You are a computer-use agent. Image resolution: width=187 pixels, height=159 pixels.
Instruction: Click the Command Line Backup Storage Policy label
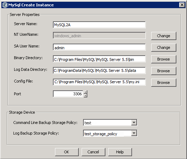[45, 123]
